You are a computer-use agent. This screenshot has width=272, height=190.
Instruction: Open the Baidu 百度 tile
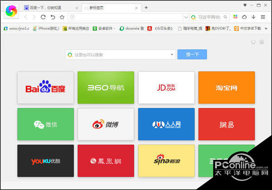point(45,87)
